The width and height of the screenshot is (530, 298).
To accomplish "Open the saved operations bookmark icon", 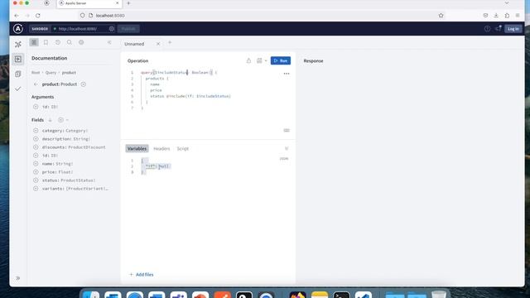I will pyautogui.click(x=46, y=42).
